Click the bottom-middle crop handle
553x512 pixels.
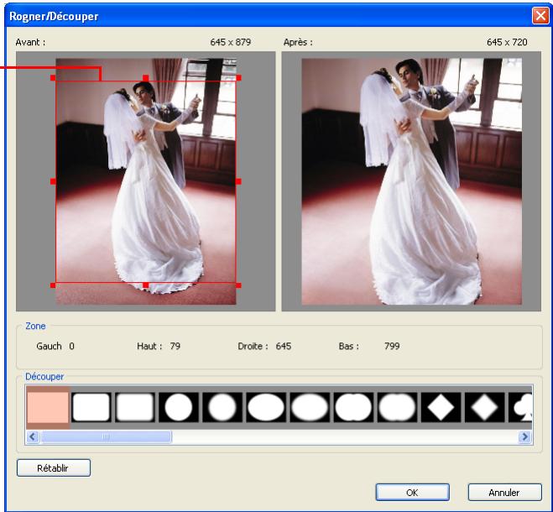146,285
